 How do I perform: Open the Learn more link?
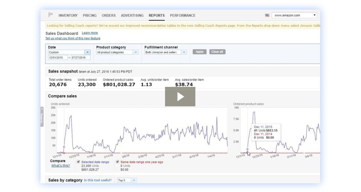click(90, 33)
